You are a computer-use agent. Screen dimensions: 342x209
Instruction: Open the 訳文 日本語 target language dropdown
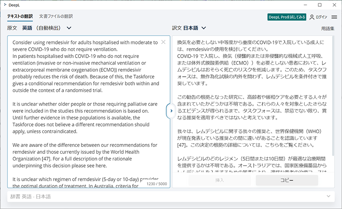pyautogui.click(x=203, y=28)
